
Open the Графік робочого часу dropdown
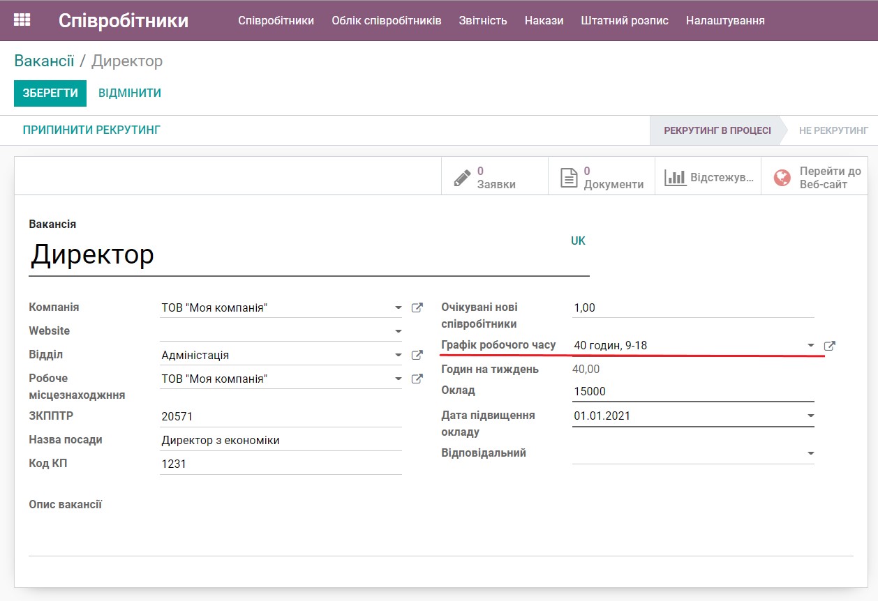[810, 344]
